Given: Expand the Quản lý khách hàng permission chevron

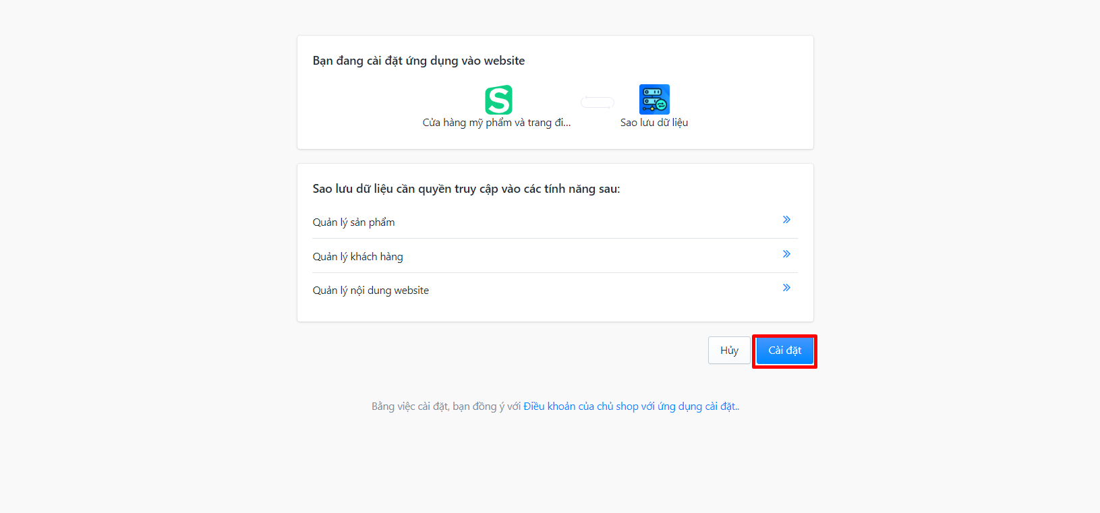Looking at the screenshot, I should tap(786, 254).
